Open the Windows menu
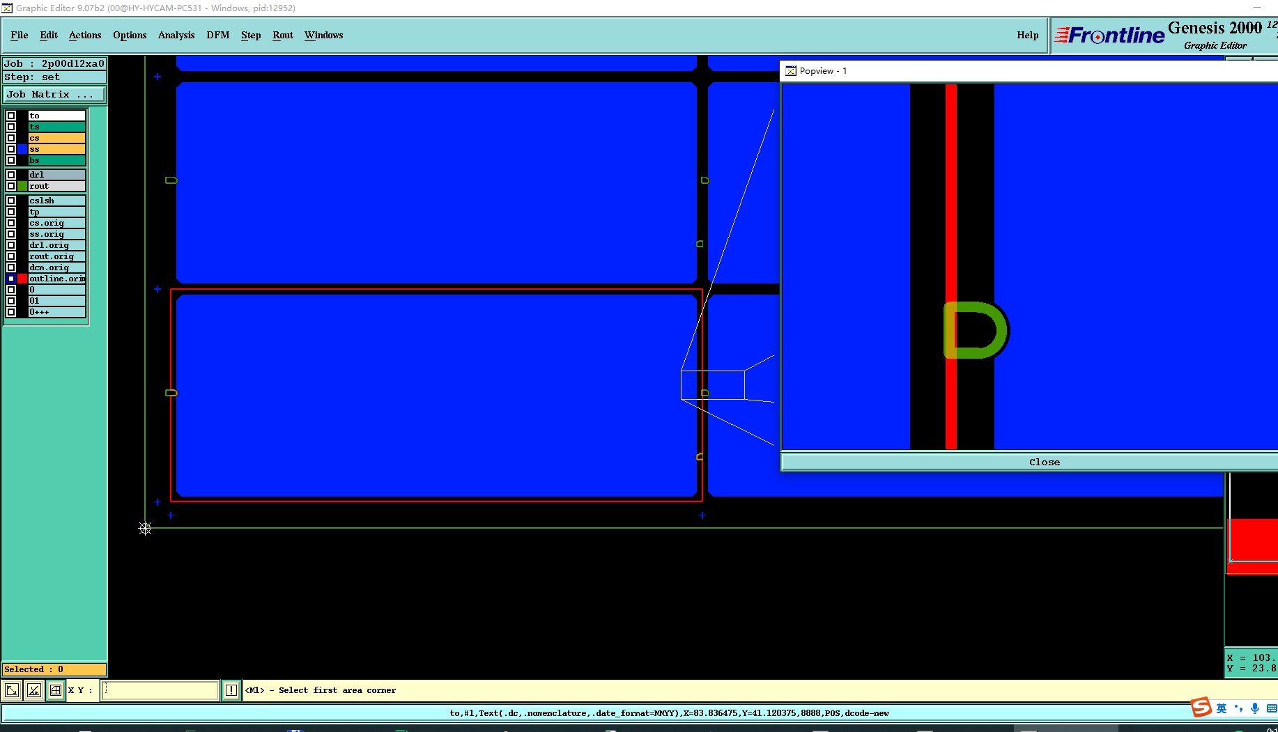This screenshot has height=732, width=1278. (323, 35)
